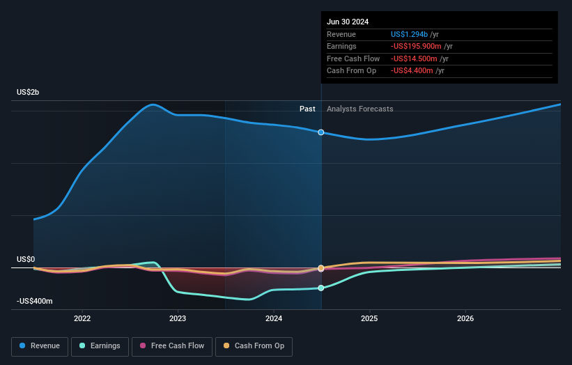Image resolution: width=572 pixels, height=365 pixels.
Task: Click the blue Revenue legend dot
Action: 22,345
